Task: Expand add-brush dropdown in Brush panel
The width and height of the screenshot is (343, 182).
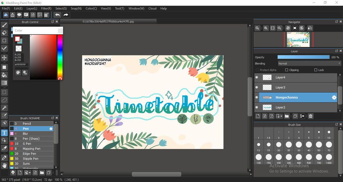Action: coord(29,173)
